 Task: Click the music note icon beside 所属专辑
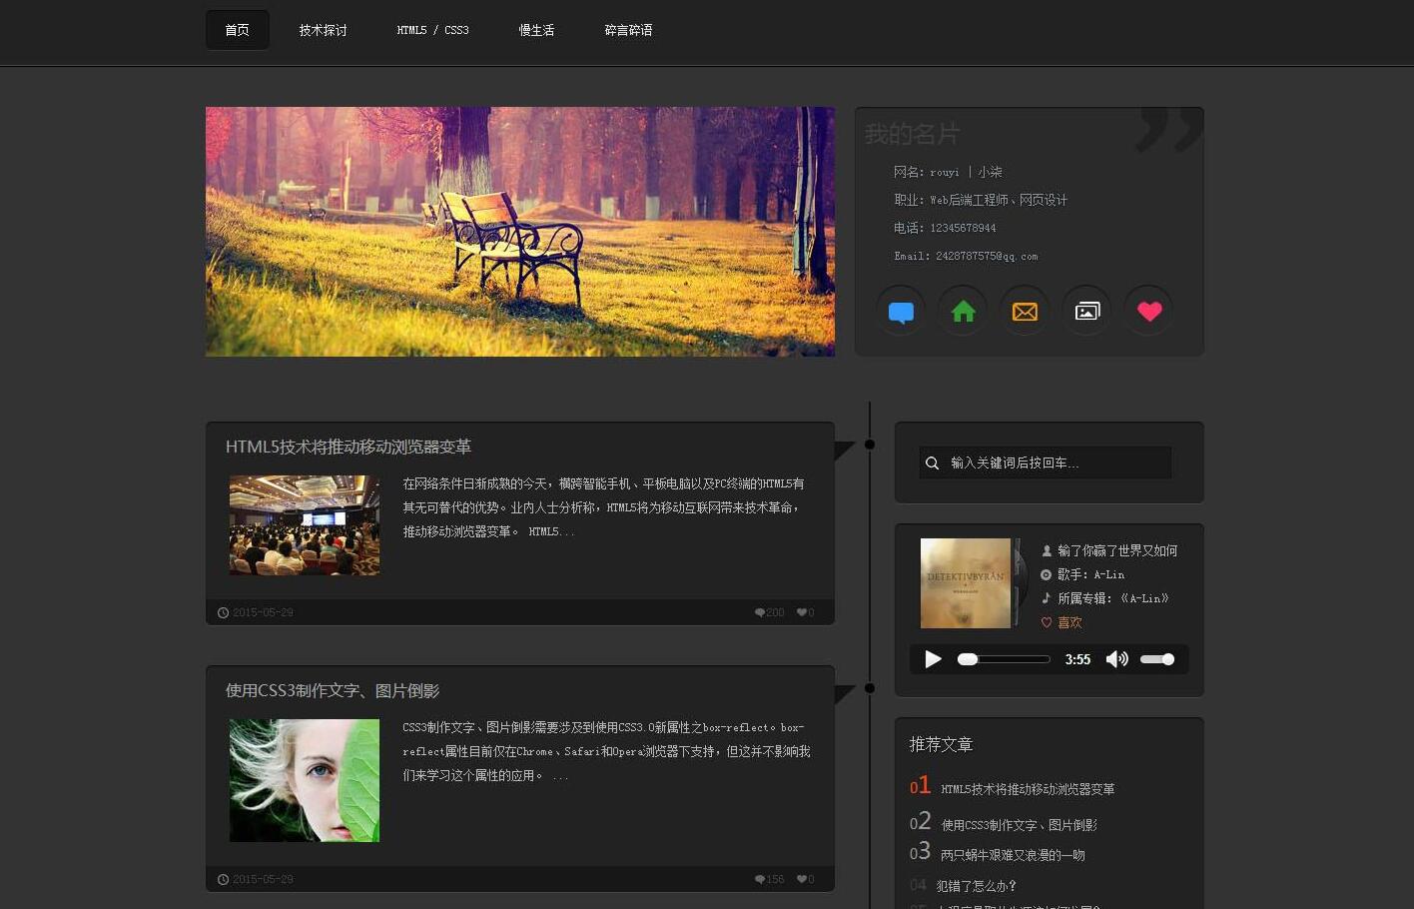pos(1047,598)
